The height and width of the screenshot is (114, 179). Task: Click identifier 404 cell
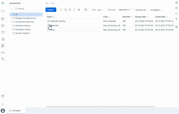(124, 21)
